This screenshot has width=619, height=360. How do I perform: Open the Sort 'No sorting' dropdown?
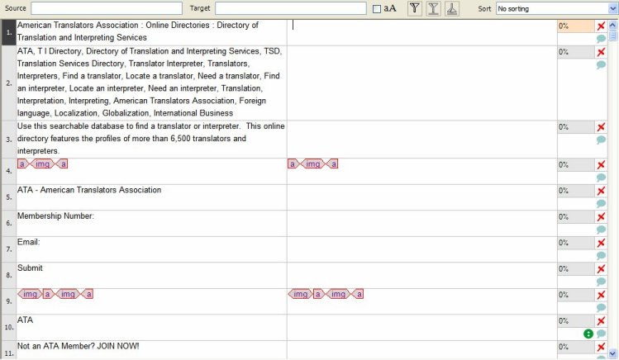[x=557, y=8]
